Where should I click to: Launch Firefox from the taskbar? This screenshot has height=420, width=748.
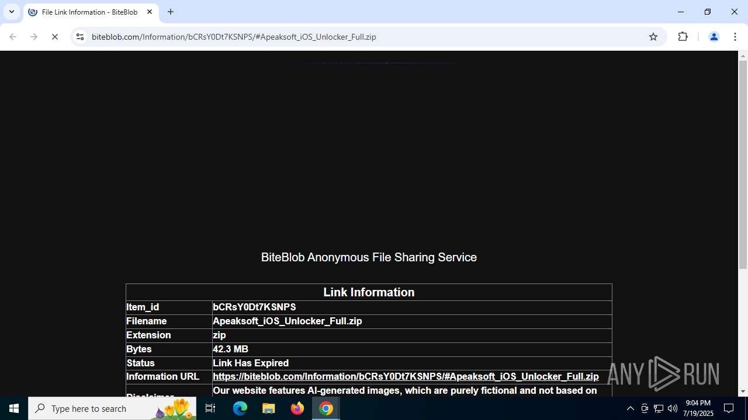tap(297, 408)
